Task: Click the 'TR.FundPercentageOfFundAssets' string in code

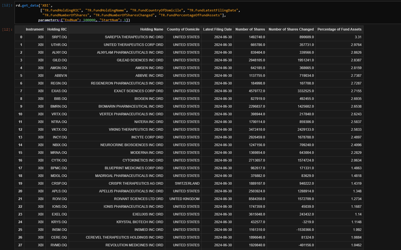Action: pos(190,15)
